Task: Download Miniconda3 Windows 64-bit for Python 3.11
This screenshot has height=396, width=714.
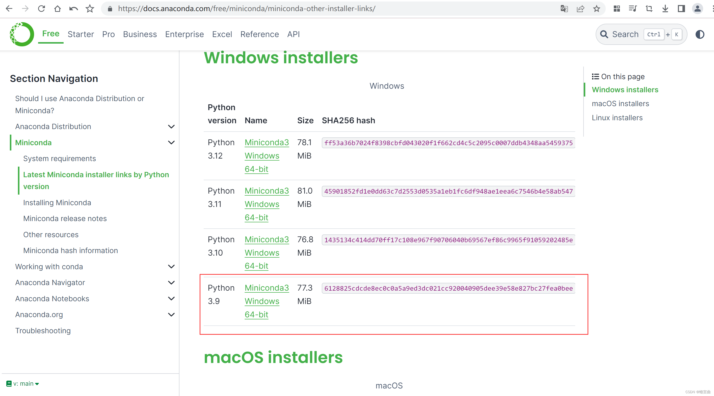Action: (267, 204)
